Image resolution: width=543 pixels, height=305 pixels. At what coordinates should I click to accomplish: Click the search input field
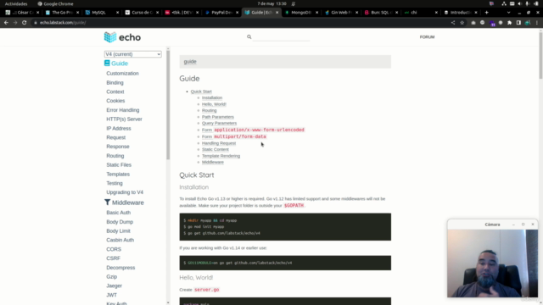(x=281, y=37)
